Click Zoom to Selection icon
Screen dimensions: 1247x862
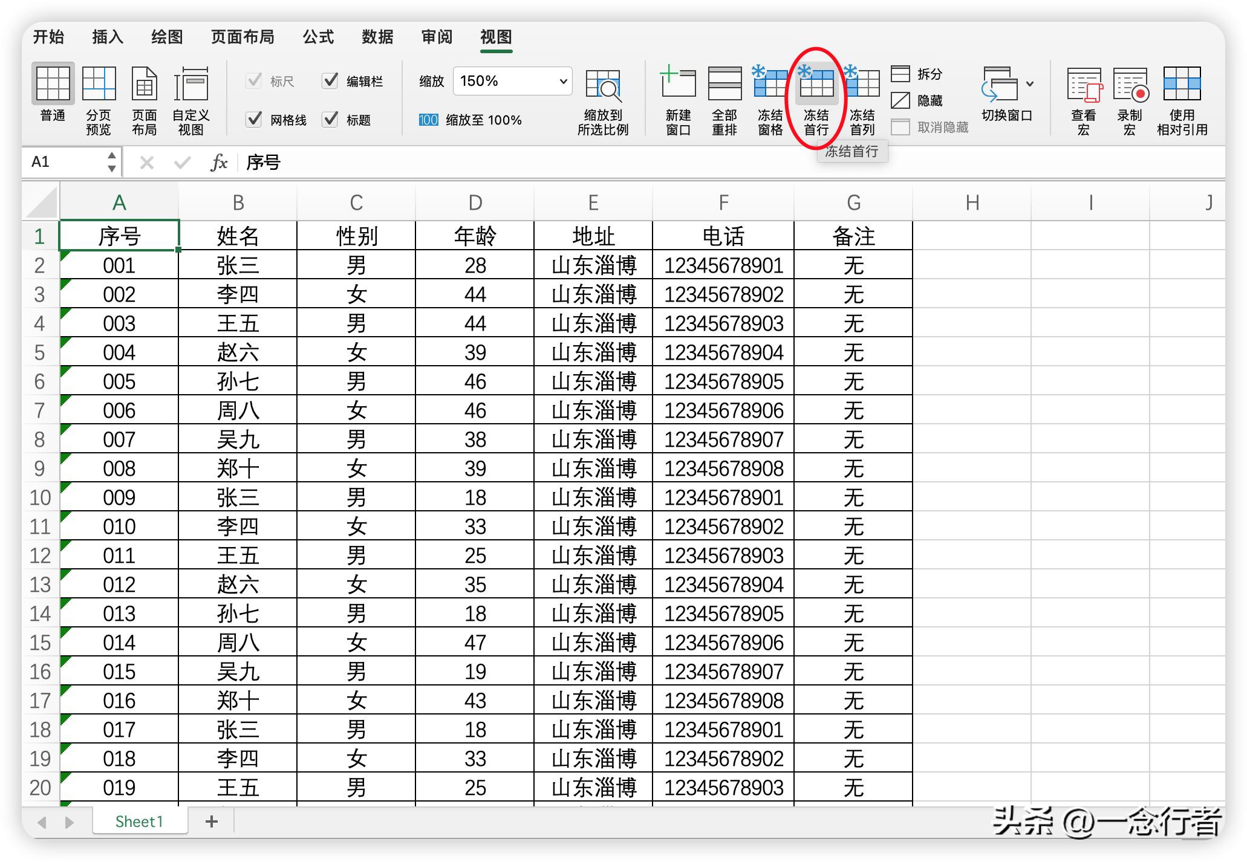tap(602, 85)
